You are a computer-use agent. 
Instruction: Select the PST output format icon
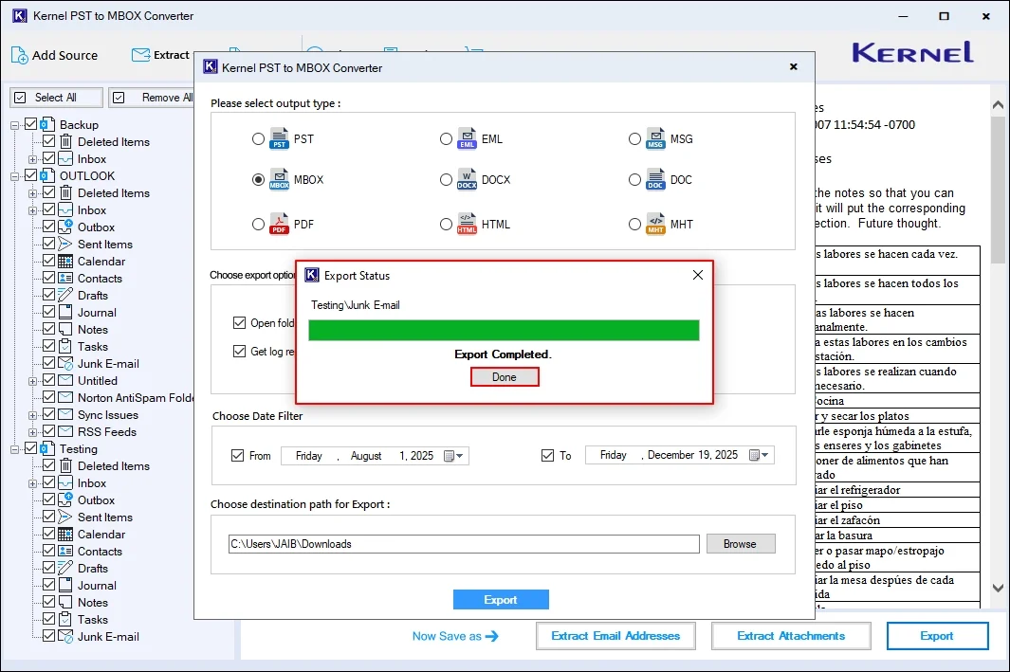(x=279, y=138)
